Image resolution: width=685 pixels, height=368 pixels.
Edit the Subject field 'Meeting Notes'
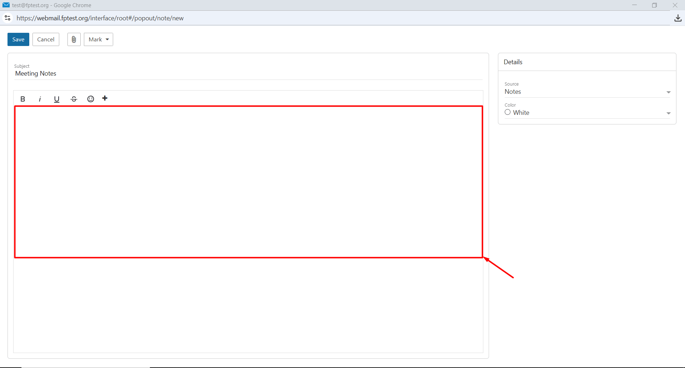[x=248, y=73]
